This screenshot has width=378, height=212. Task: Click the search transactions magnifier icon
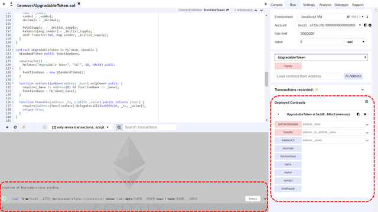[119, 127]
